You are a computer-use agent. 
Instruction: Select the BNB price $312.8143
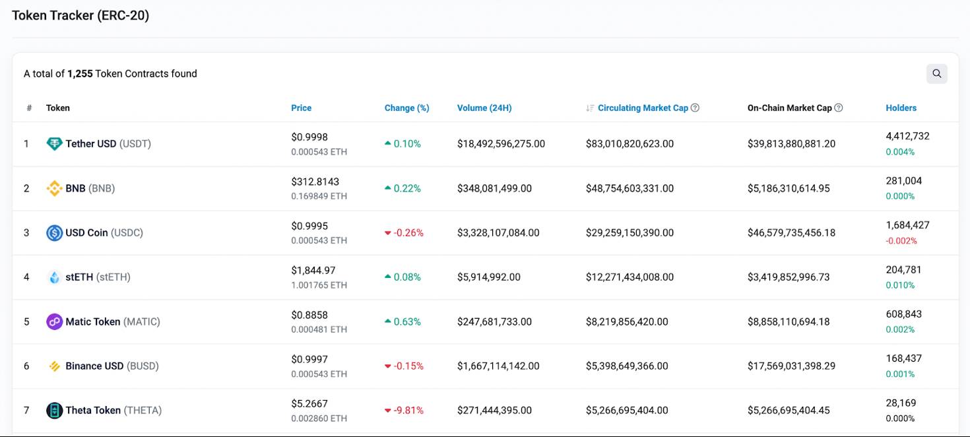pos(315,182)
